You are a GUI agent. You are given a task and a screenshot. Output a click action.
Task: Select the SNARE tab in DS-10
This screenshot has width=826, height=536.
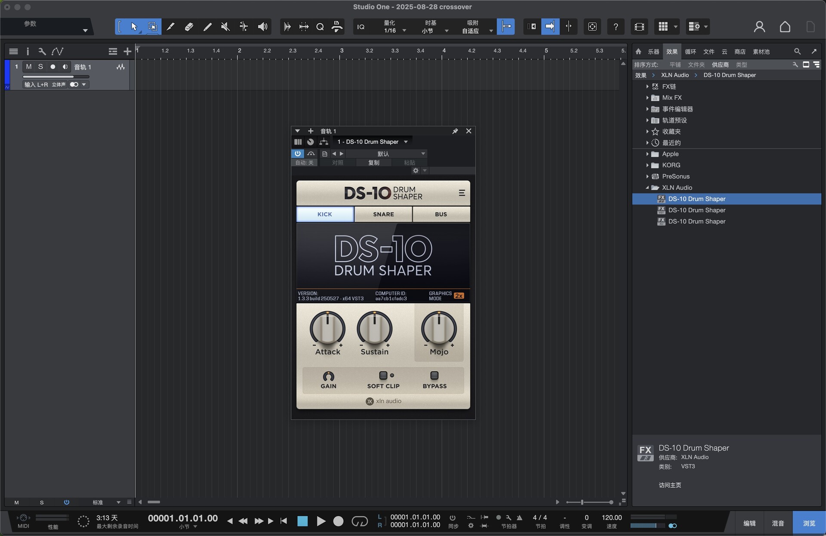pyautogui.click(x=383, y=214)
